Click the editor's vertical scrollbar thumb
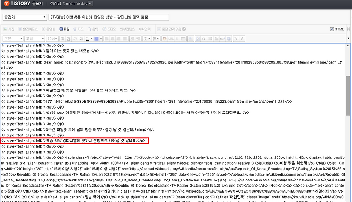Viewport: 352px width, 202px height. tap(348, 96)
